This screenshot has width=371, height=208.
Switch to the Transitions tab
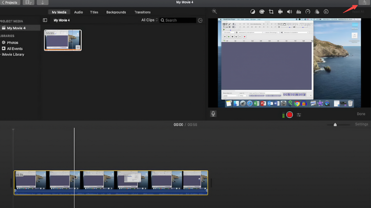(x=142, y=12)
